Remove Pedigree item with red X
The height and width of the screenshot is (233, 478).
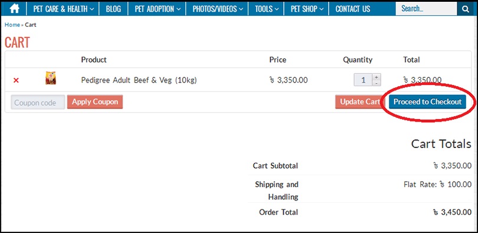pos(16,80)
